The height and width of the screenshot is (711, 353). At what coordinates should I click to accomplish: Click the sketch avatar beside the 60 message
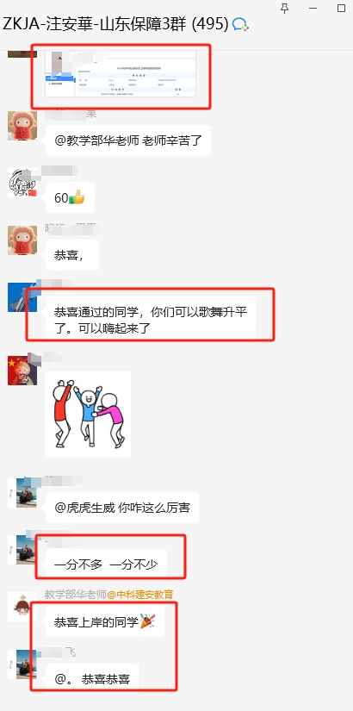tap(22, 183)
